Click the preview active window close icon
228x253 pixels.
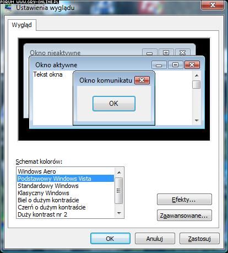coord(192,64)
